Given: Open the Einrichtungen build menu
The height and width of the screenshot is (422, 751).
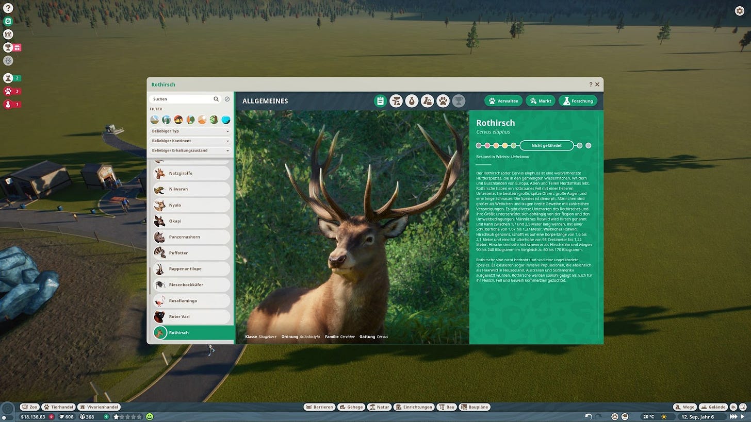Looking at the screenshot, I should [x=414, y=407].
